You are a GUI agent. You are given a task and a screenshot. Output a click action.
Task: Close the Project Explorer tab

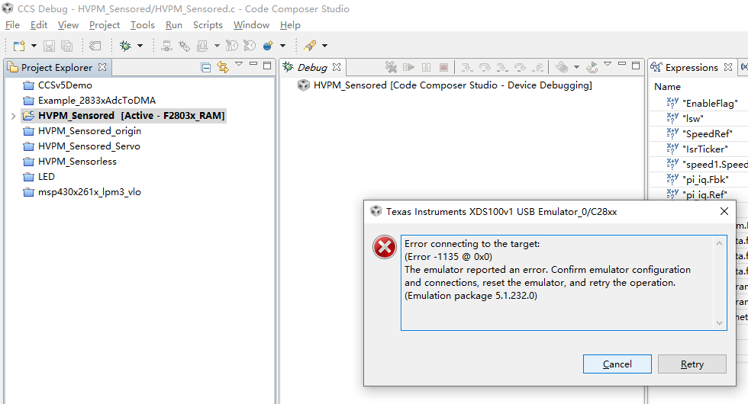tap(102, 67)
